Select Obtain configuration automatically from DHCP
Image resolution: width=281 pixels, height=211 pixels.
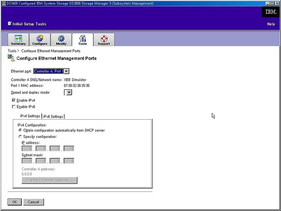pyautogui.click(x=20, y=130)
